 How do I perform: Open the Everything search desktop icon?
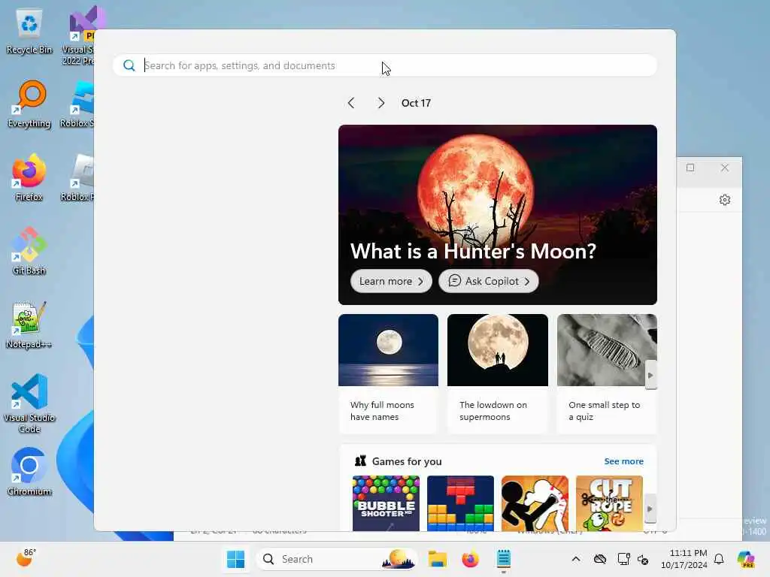[29, 104]
